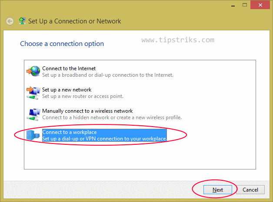
Task: Click the globe icon for Connect to the Internet
Action: coord(33,71)
